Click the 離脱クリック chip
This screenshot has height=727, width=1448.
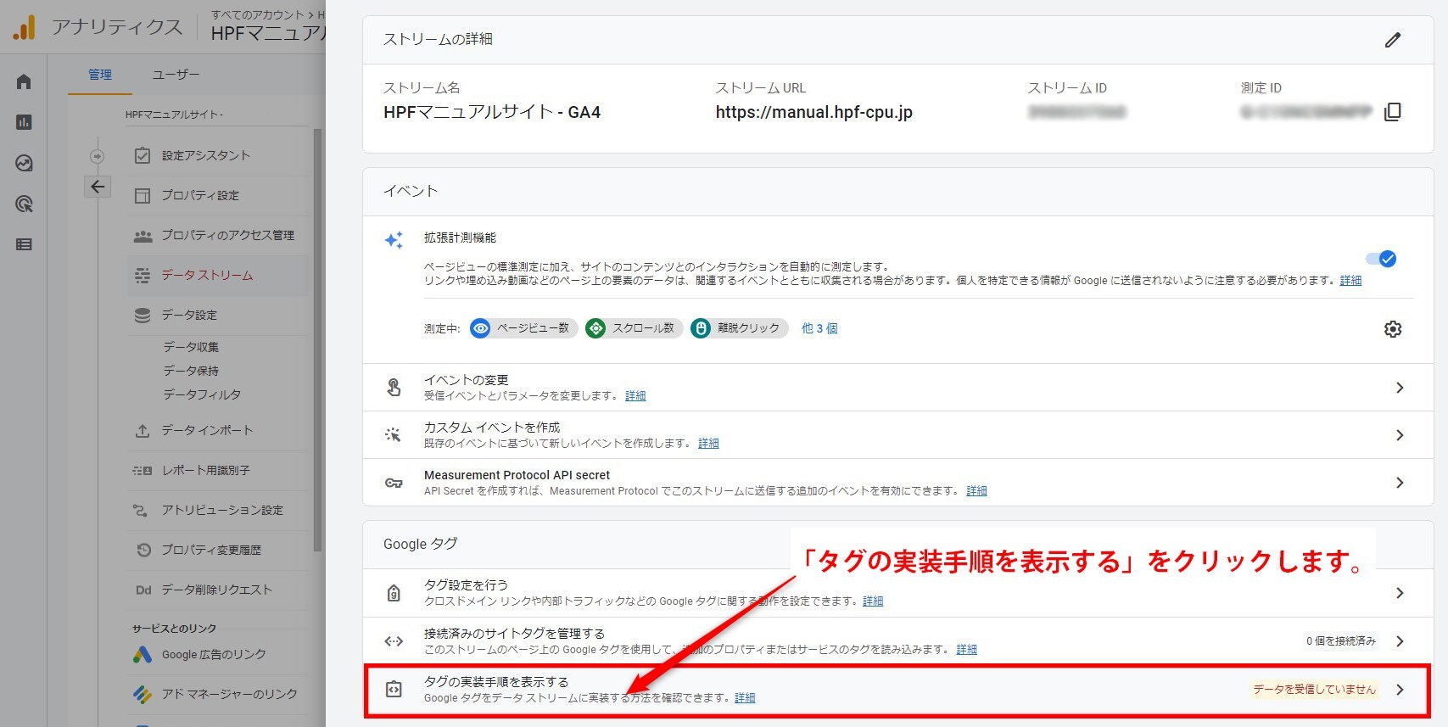(x=739, y=328)
